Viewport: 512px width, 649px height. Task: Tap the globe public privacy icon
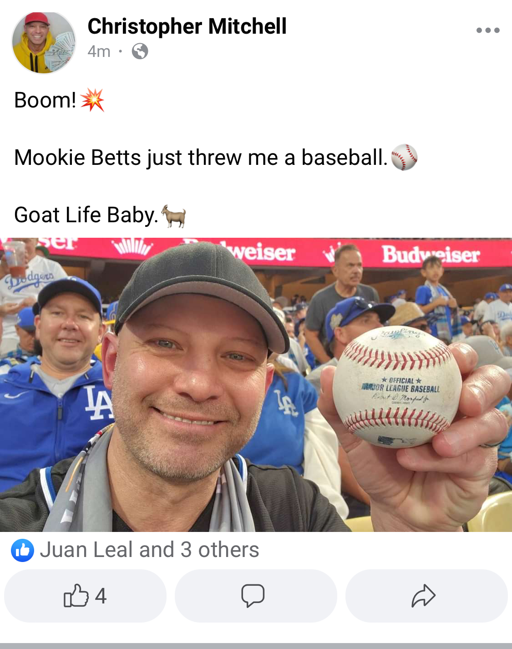pos(140,51)
